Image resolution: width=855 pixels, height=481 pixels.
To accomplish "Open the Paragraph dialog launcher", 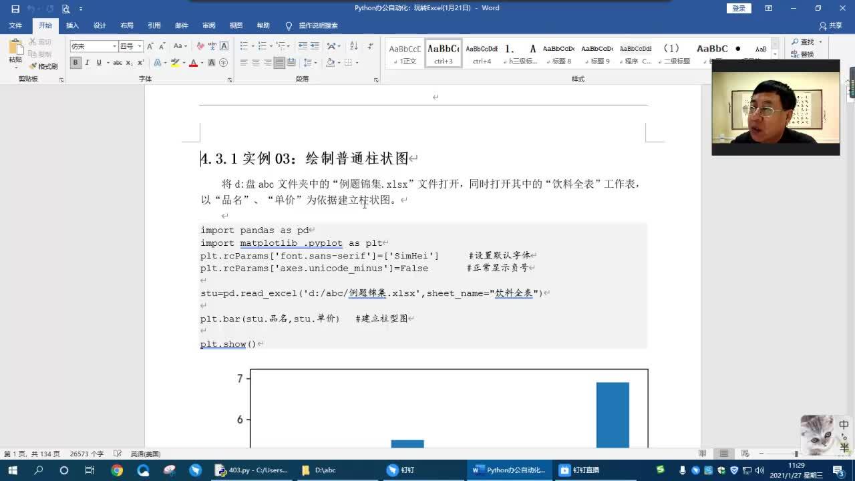I will click(376, 79).
